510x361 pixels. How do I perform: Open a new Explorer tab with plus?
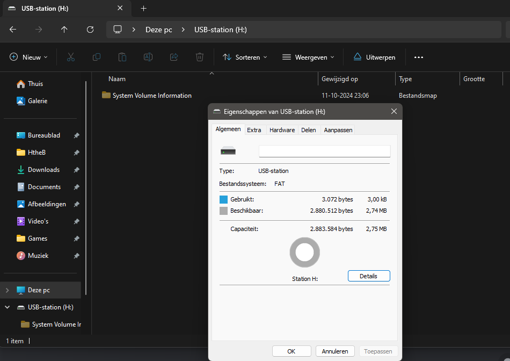[x=143, y=9]
